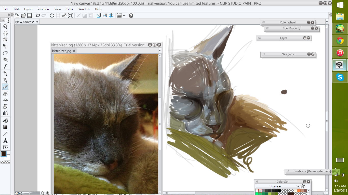
Task: Click the Save floppy disk icon
Action: click(x=30, y=15)
